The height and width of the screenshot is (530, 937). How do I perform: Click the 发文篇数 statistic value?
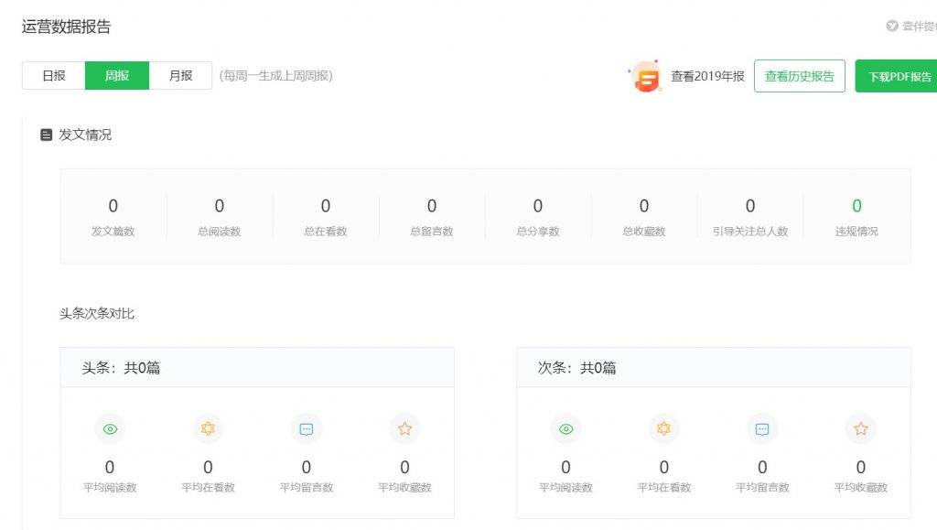point(113,206)
